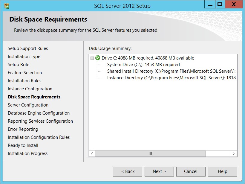Select the Setup Support Rules step

click(x=28, y=48)
